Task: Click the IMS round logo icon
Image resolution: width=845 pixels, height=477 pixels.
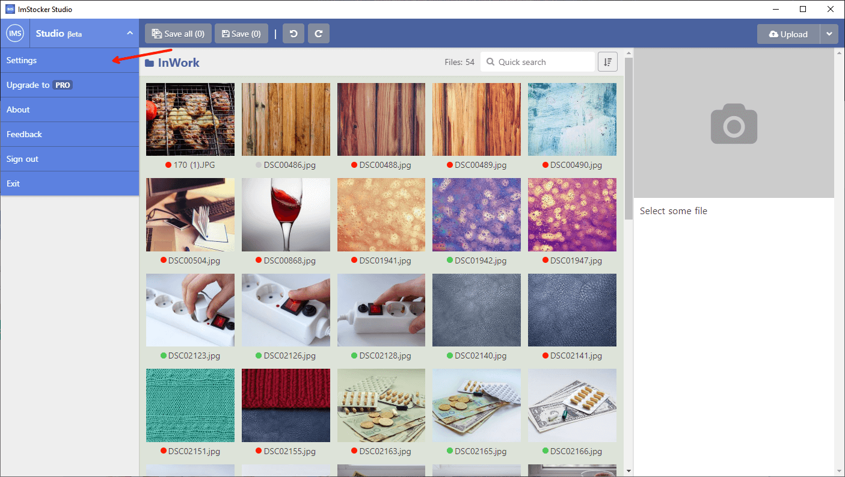Action: 14,34
